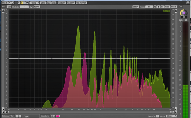Image resolution: width=191 pixels, height=118 pixels.
Task: Click the Copy button
Action: click(x=54, y=3)
